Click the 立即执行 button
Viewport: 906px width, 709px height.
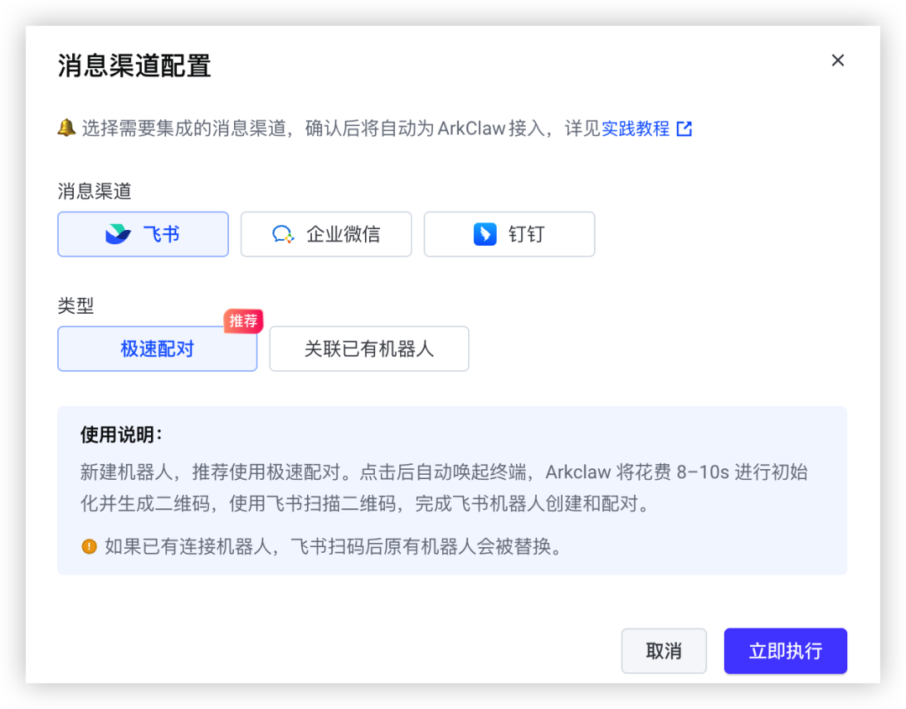point(785,650)
